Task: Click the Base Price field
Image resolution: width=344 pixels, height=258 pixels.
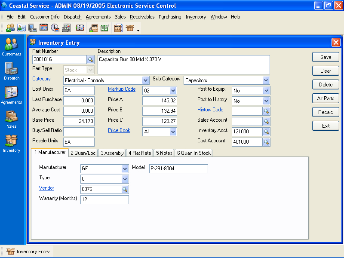Action: tap(79, 121)
